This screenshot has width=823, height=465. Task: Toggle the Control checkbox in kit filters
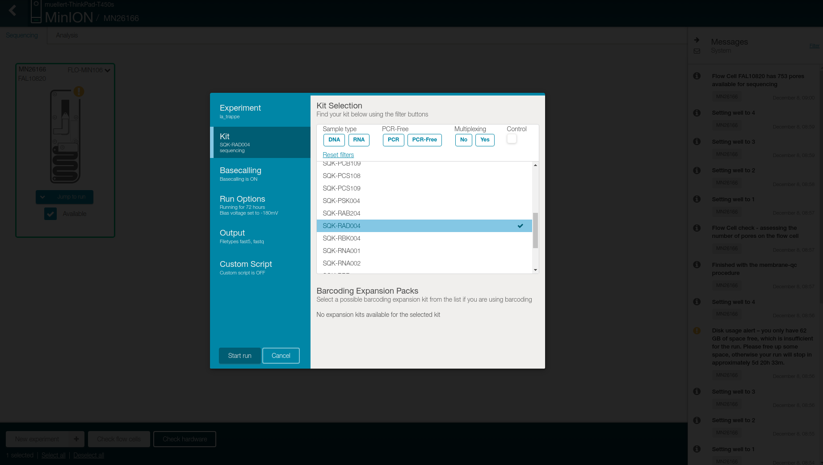point(512,139)
